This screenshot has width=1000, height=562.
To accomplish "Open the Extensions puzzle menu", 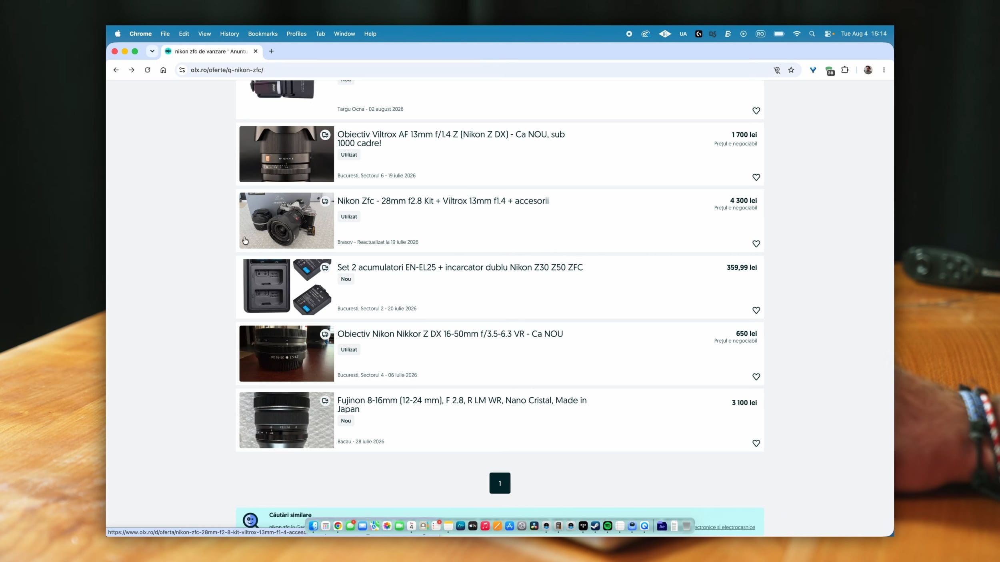I will pos(845,70).
